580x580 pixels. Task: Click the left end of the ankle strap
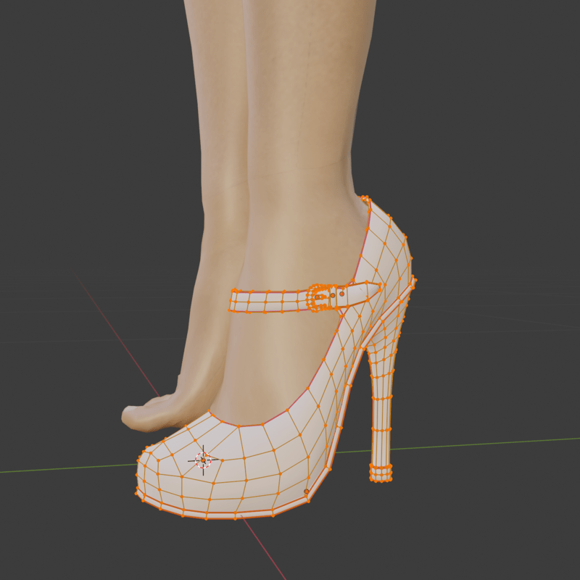coord(234,300)
